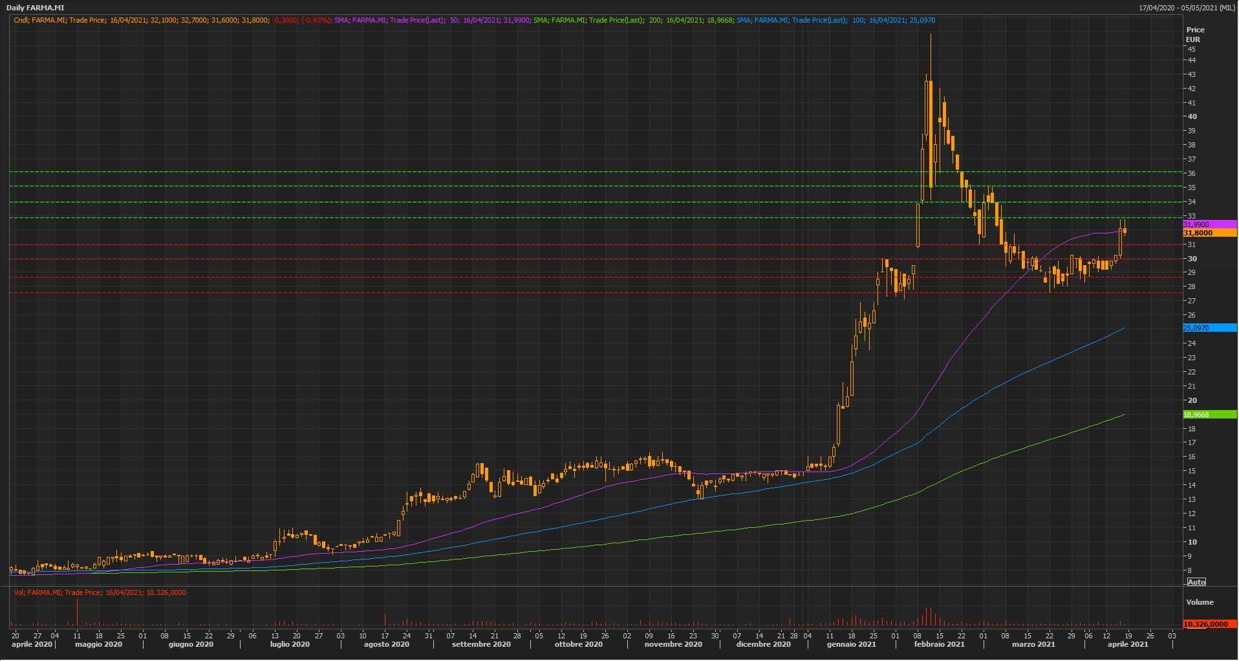This screenshot has width=1239, height=661.
Task: Click the aprile 2021 label on time axis
Action: pyautogui.click(x=1128, y=644)
